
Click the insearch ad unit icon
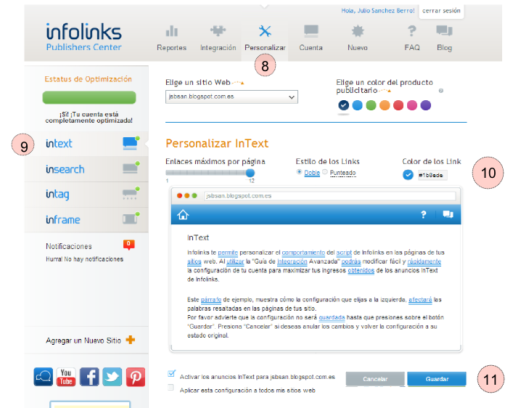pos(131,168)
